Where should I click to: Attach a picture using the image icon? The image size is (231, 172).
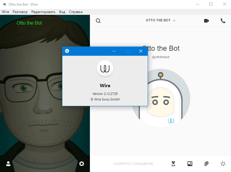(190, 164)
